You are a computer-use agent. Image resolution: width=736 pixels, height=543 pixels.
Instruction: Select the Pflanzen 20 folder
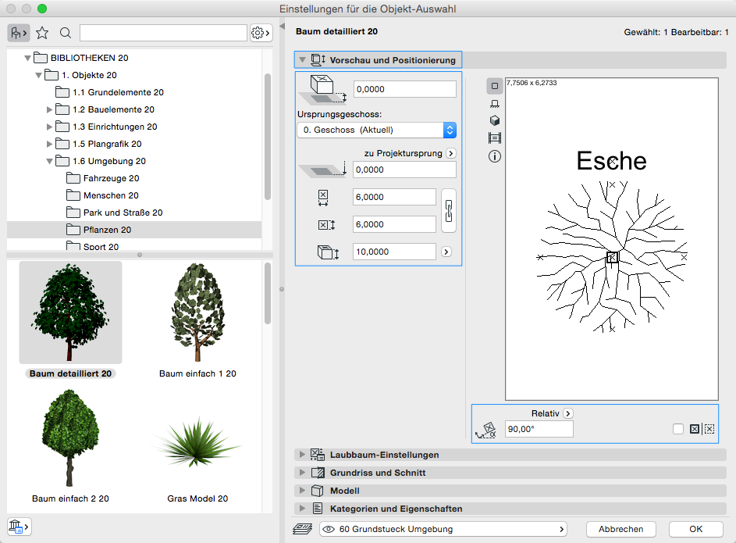(x=107, y=230)
